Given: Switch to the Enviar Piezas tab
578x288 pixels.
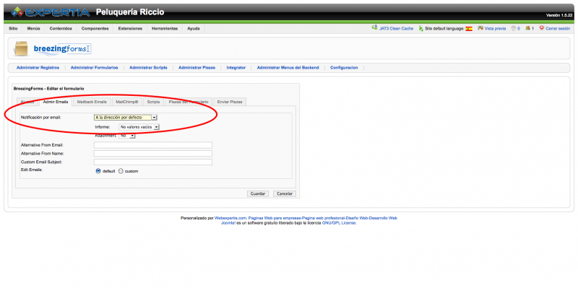Looking at the screenshot, I should (x=230, y=102).
